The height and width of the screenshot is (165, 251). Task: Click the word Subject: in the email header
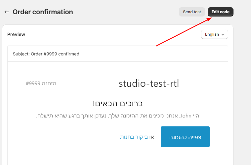click(x=21, y=54)
